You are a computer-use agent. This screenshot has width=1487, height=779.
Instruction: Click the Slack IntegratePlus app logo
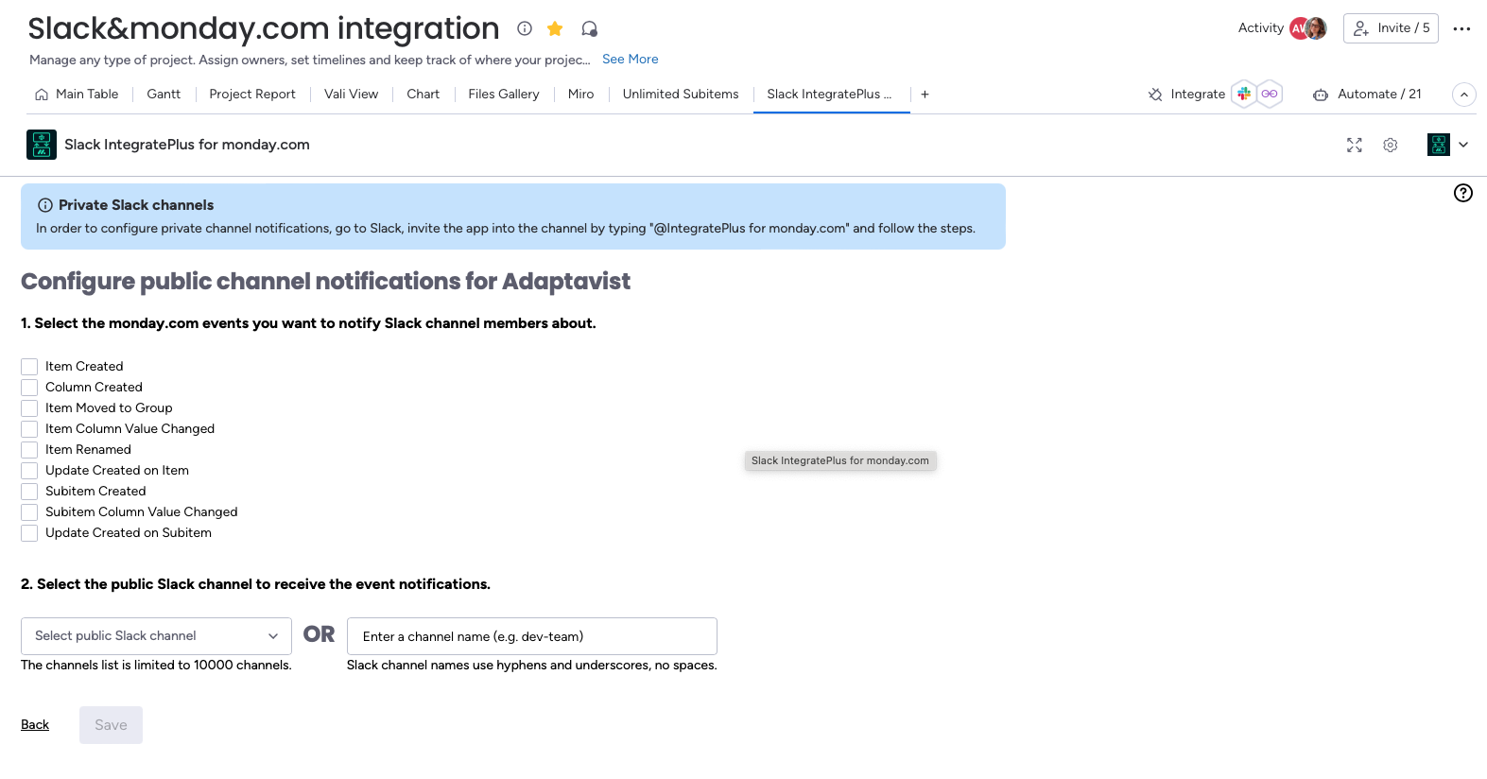(42, 145)
